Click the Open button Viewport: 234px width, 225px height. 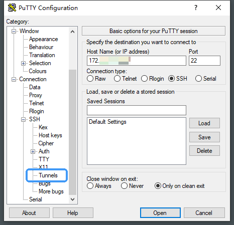click(x=160, y=212)
